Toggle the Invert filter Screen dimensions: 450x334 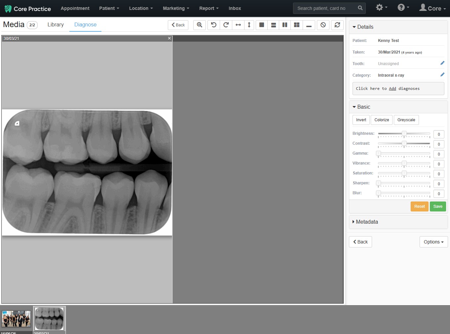coord(361,120)
